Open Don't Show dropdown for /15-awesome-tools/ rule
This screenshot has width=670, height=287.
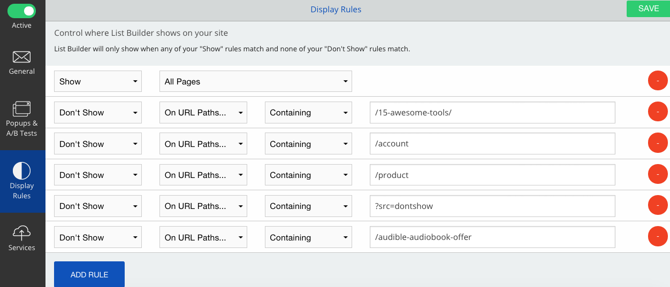tap(98, 112)
